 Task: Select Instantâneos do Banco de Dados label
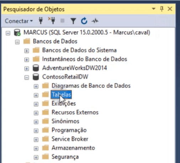tap(85, 59)
